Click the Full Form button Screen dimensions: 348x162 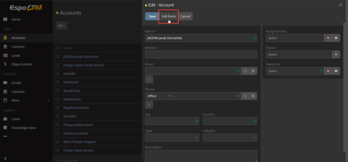[x=169, y=16]
